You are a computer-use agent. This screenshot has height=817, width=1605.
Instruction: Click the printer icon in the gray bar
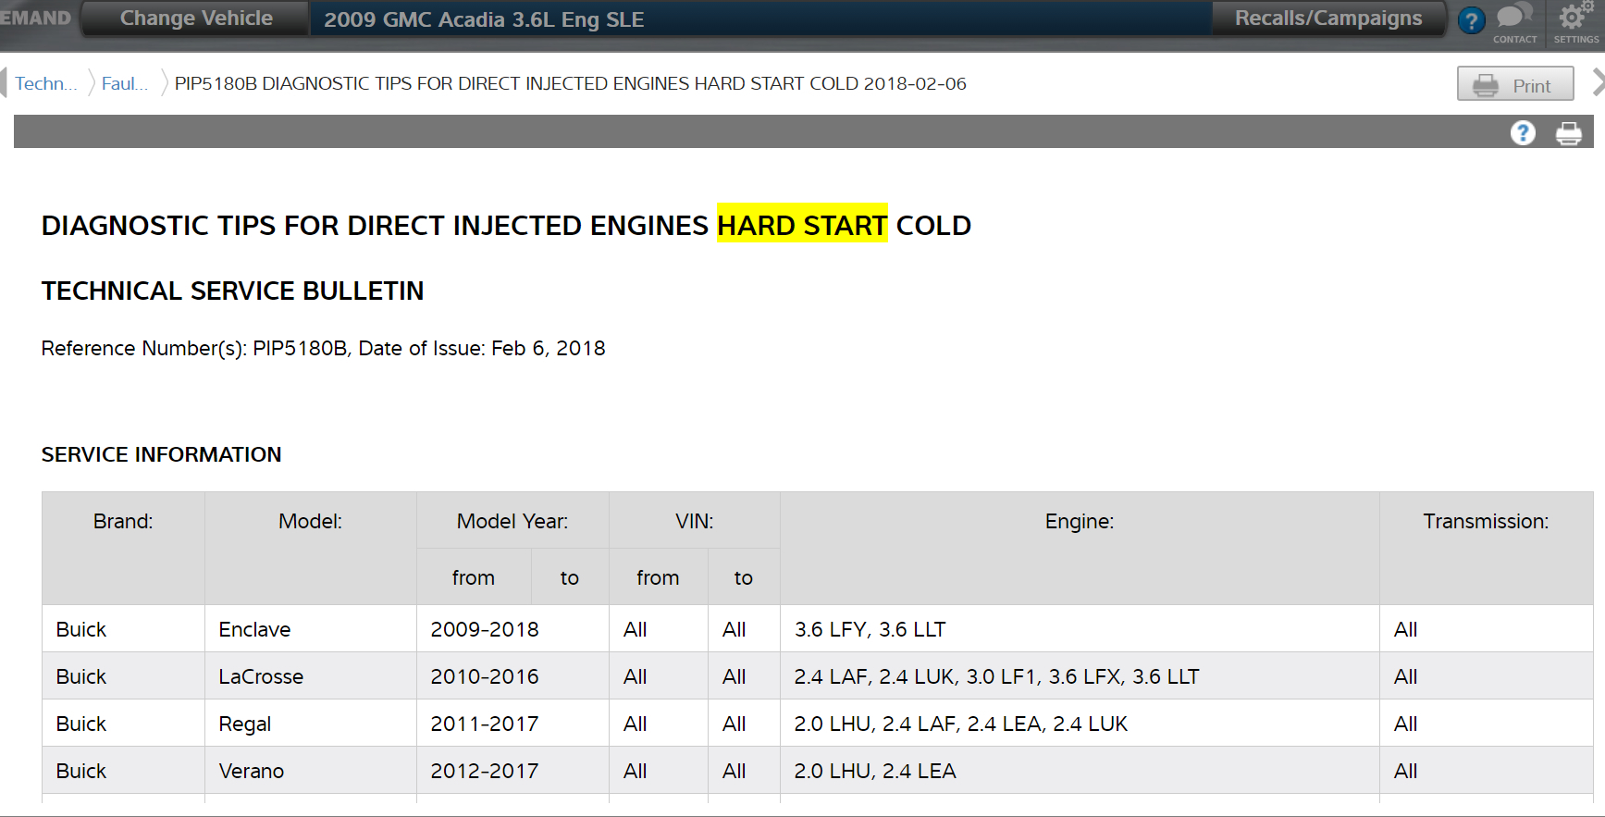point(1569,133)
